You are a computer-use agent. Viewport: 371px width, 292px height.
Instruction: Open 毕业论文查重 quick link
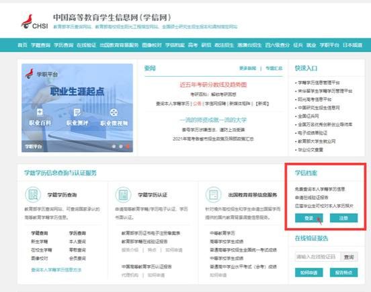(x=311, y=149)
